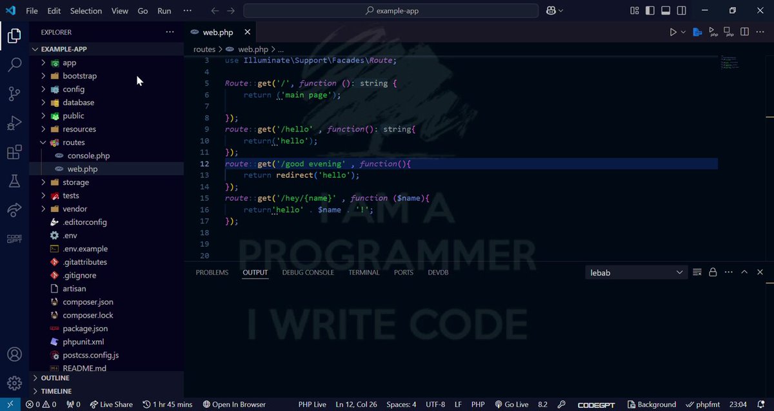Image resolution: width=774 pixels, height=411 pixels.
Task: Open the CodeGPT sidebar icon
Action: click(x=14, y=239)
